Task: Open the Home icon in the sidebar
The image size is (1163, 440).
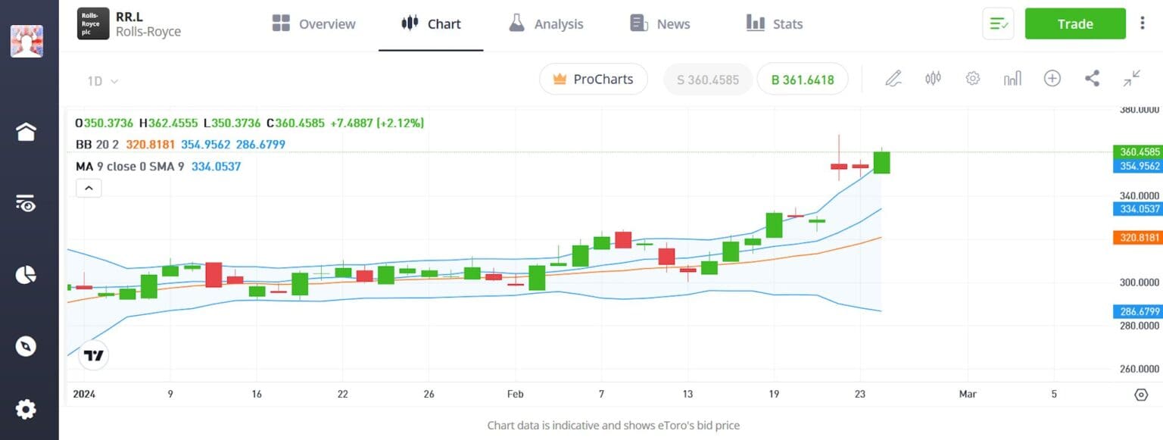Action: [26, 131]
